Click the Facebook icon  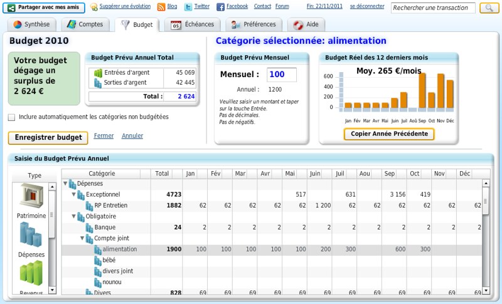[x=220, y=7]
